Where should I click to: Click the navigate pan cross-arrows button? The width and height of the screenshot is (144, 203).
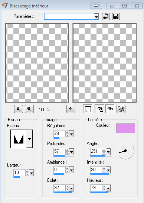(x=71, y=109)
